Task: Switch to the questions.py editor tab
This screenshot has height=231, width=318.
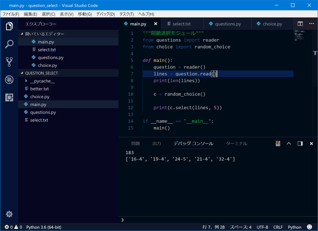Action: pyautogui.click(x=227, y=24)
